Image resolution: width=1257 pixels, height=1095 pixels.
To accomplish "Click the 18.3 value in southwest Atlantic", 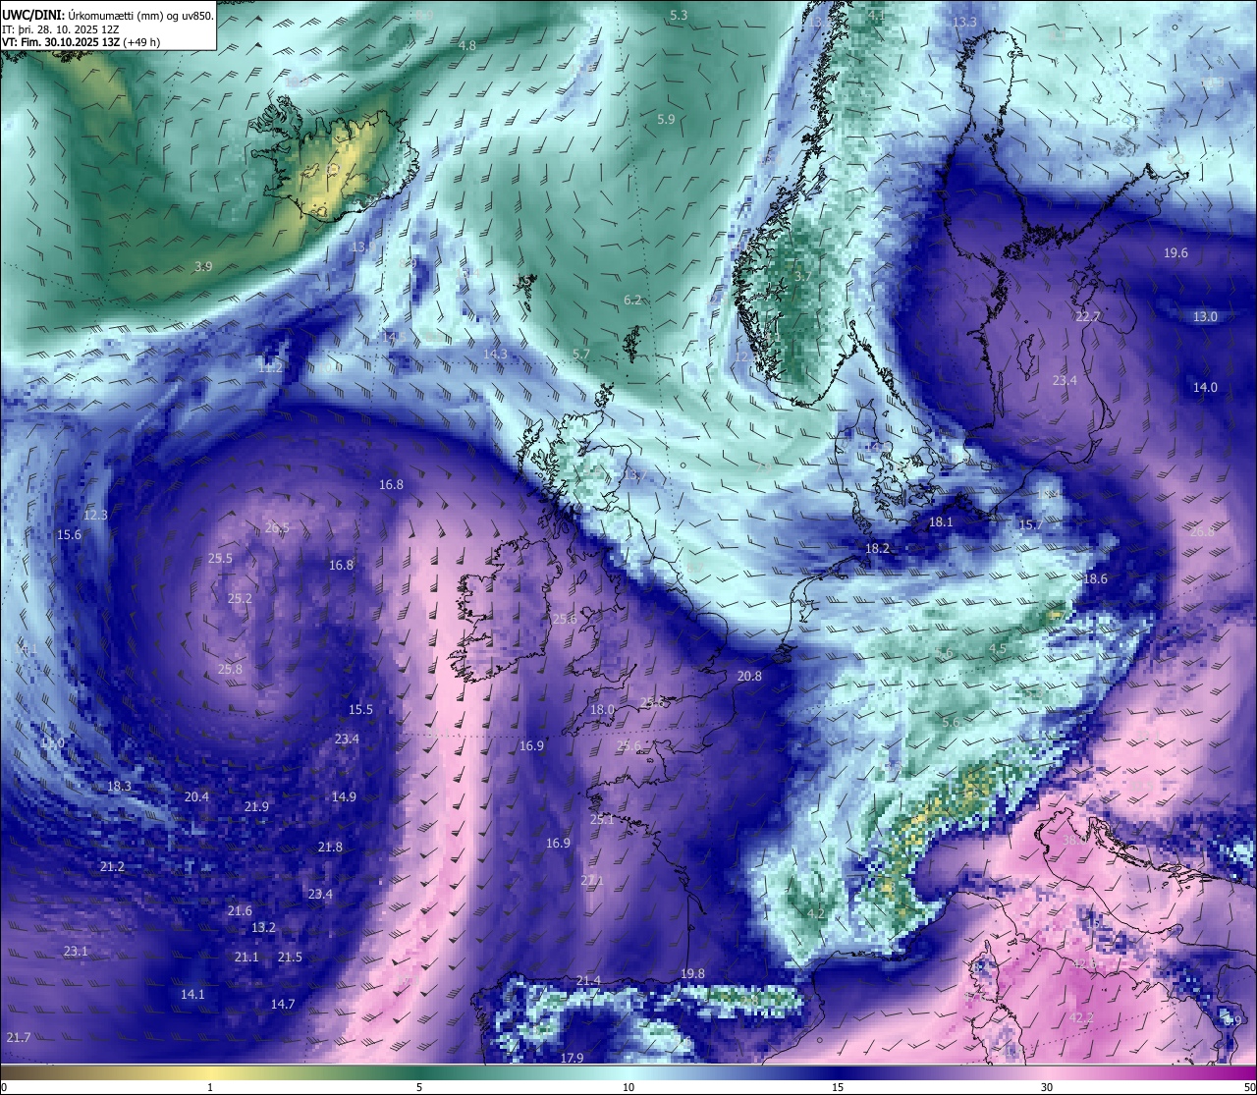I will pyautogui.click(x=119, y=788).
